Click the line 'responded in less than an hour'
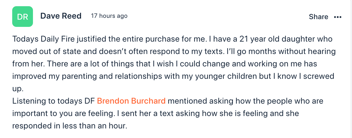The image size is (352, 138). 70,126
